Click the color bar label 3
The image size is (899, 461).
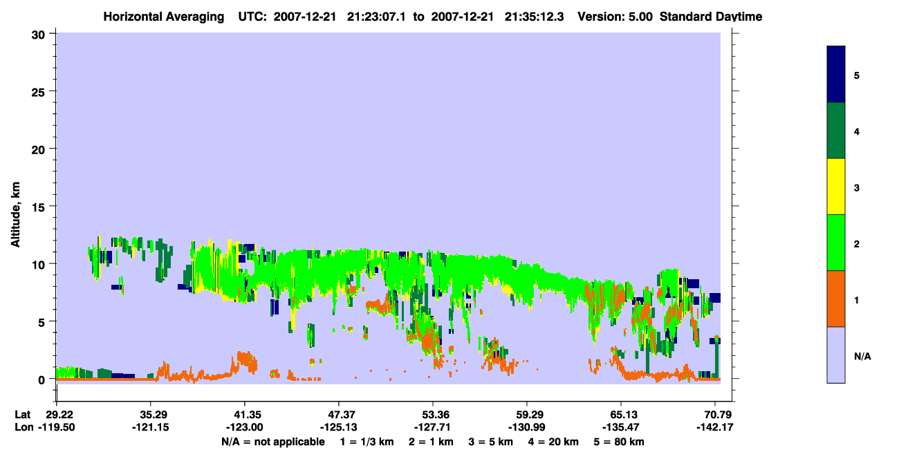(x=856, y=187)
